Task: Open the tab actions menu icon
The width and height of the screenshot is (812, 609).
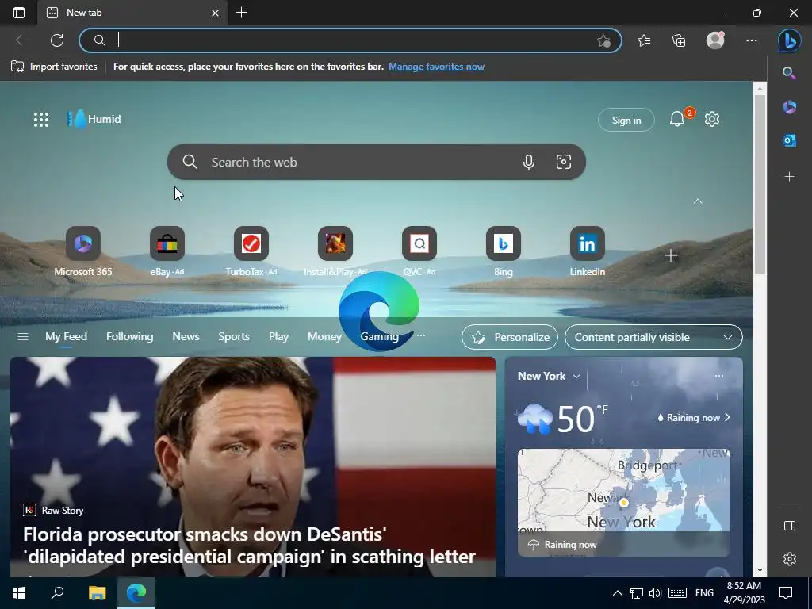Action: click(19, 13)
